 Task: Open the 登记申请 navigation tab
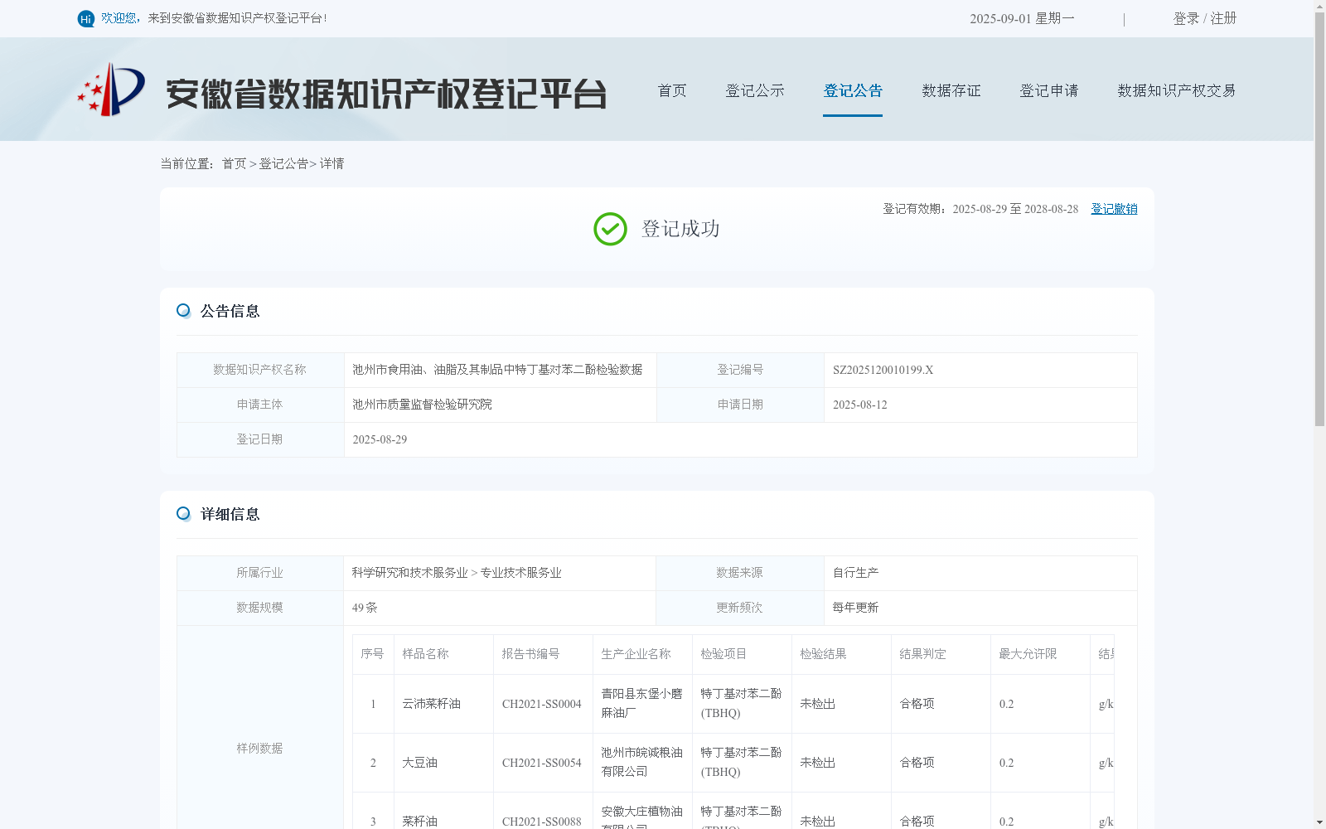(1049, 90)
